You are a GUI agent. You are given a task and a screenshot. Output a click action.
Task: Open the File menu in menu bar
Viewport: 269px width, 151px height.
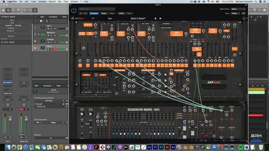[x=21, y=2]
